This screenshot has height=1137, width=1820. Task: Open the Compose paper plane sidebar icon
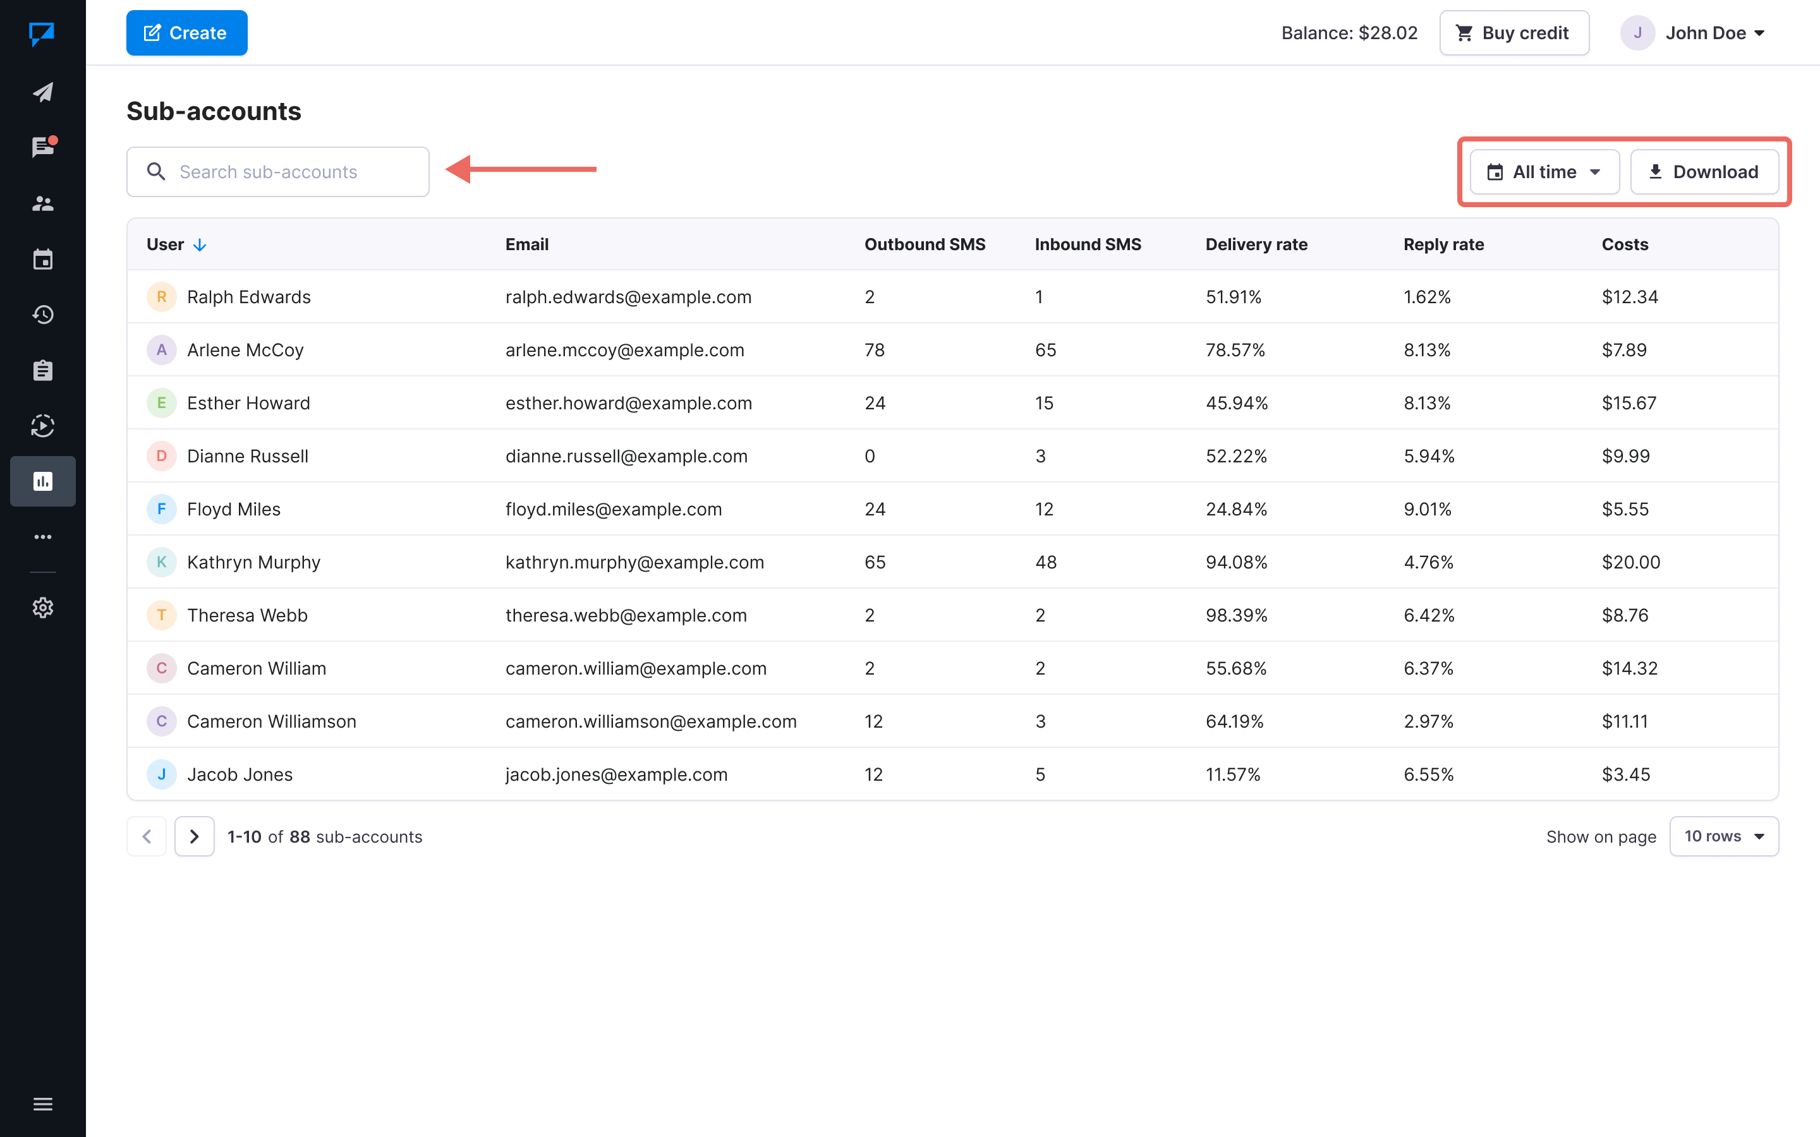43,92
